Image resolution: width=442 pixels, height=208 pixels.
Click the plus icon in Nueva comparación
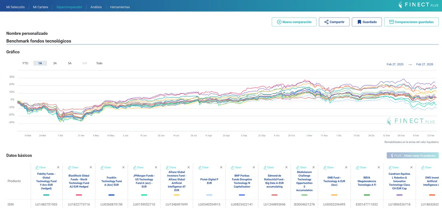(279, 22)
